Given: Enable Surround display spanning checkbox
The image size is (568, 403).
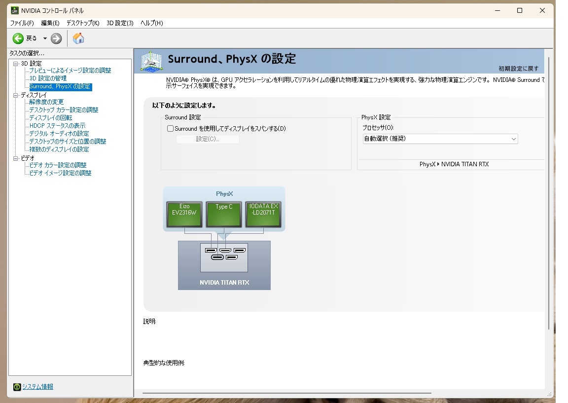Looking at the screenshot, I should tap(170, 129).
